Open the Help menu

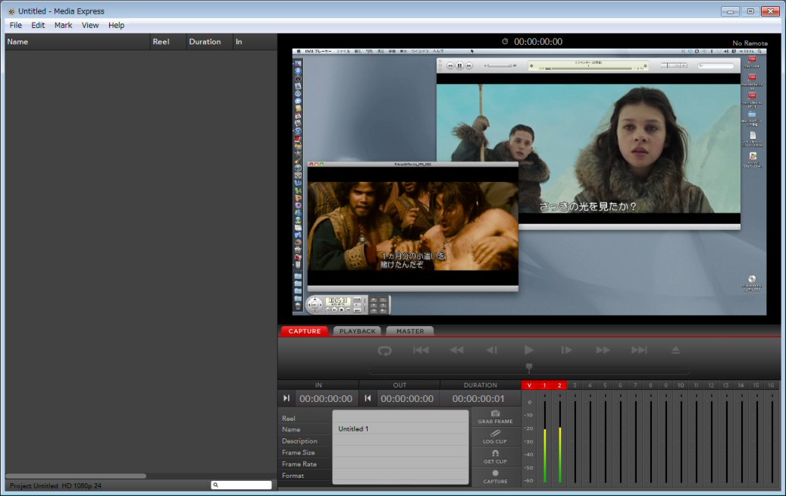(x=116, y=25)
